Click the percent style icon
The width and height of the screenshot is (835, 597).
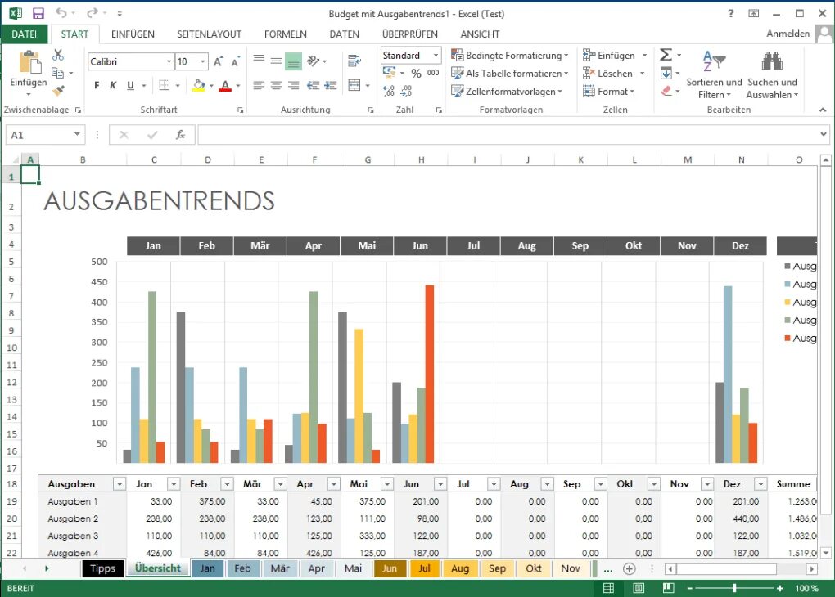tap(417, 73)
